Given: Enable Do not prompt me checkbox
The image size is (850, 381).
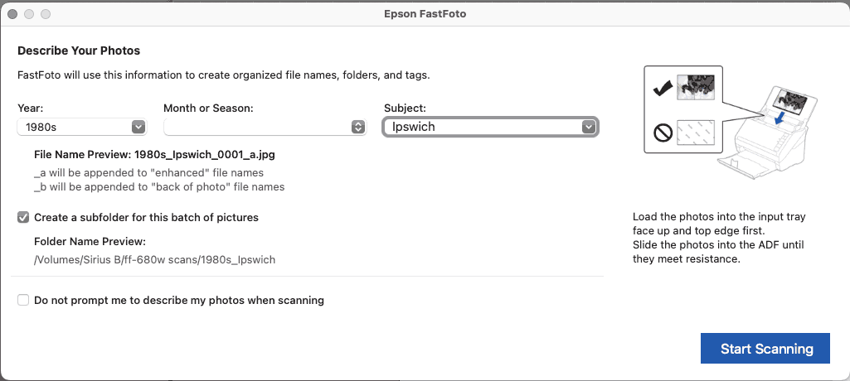Looking at the screenshot, I should click(x=23, y=300).
